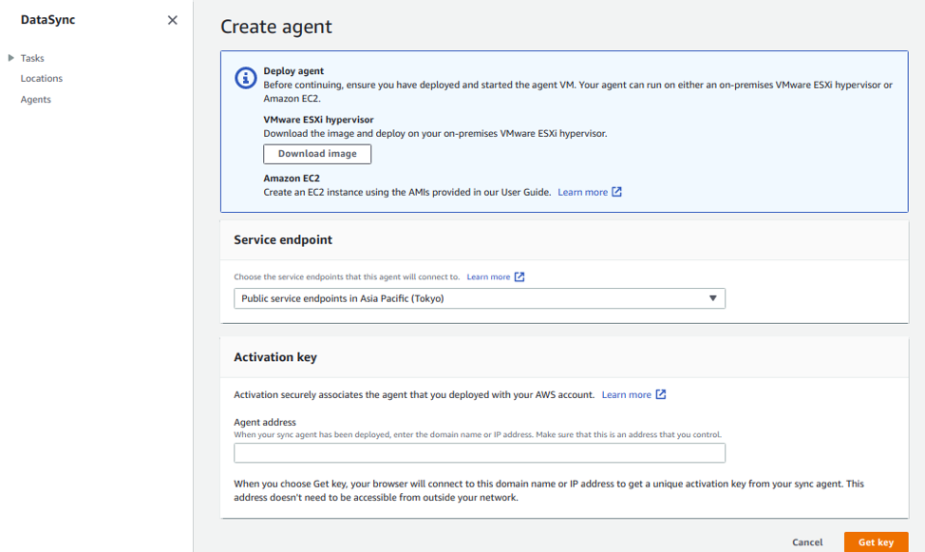Image resolution: width=925 pixels, height=552 pixels.
Task: Open Learn more link about activation
Action: [x=626, y=394]
